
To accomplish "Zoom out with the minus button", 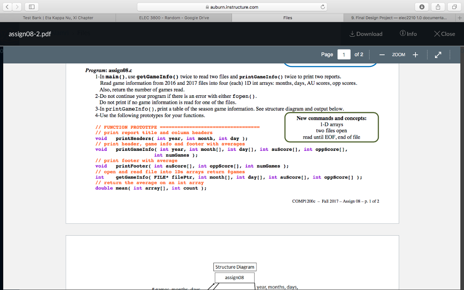I will click(382, 55).
